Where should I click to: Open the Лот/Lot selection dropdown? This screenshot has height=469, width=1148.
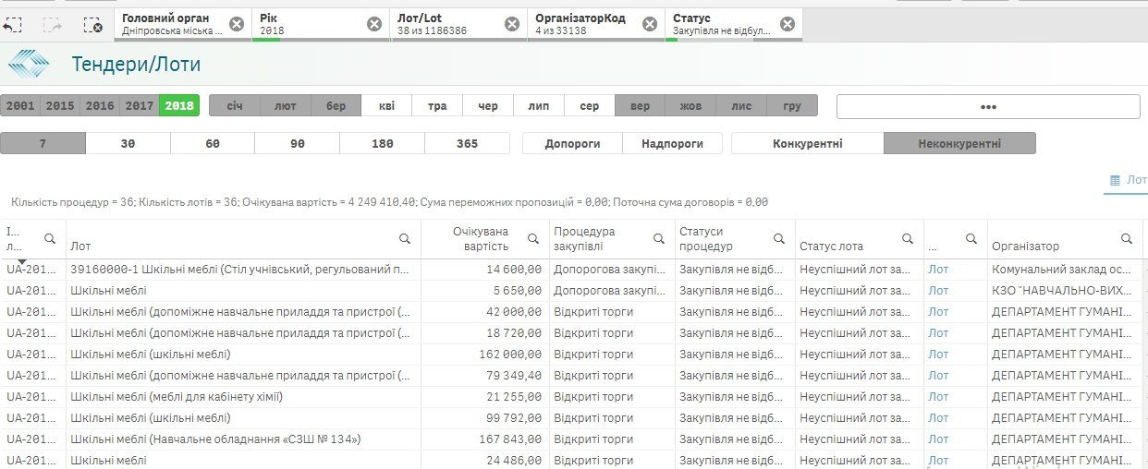(x=447, y=24)
